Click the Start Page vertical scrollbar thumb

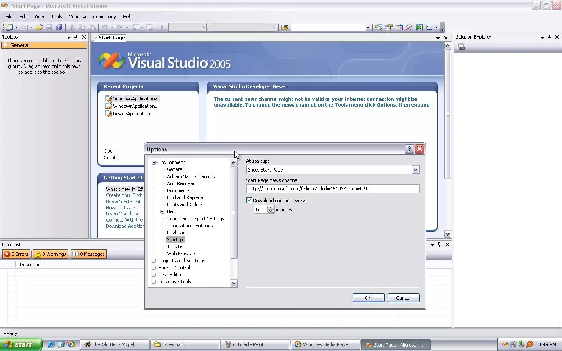click(447, 115)
